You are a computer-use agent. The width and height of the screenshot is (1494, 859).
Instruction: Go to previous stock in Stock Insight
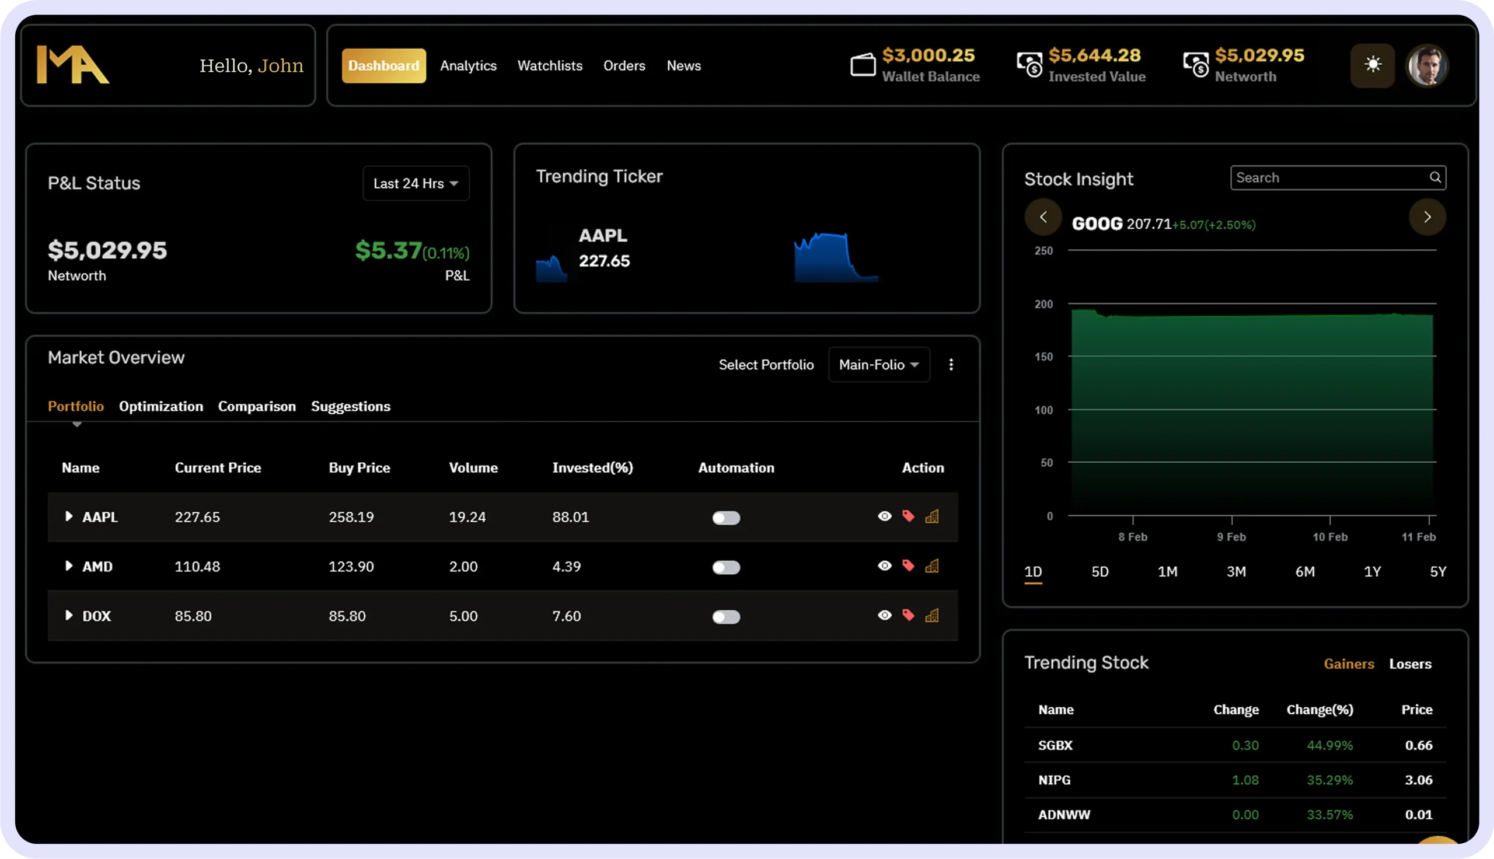pyautogui.click(x=1043, y=217)
